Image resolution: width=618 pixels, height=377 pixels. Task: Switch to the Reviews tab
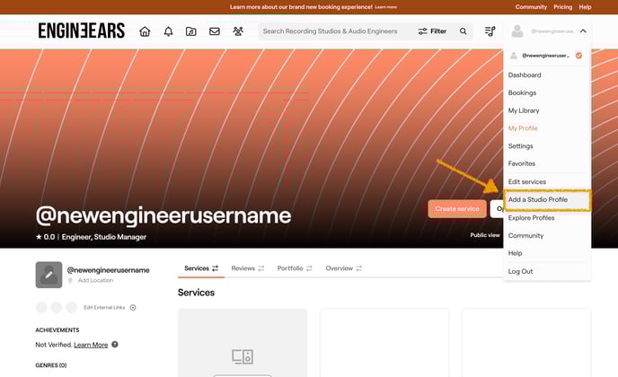pyautogui.click(x=243, y=268)
